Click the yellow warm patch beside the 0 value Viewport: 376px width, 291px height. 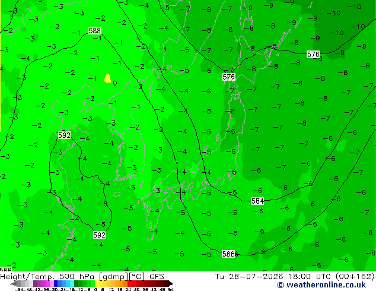pyautogui.click(x=107, y=78)
